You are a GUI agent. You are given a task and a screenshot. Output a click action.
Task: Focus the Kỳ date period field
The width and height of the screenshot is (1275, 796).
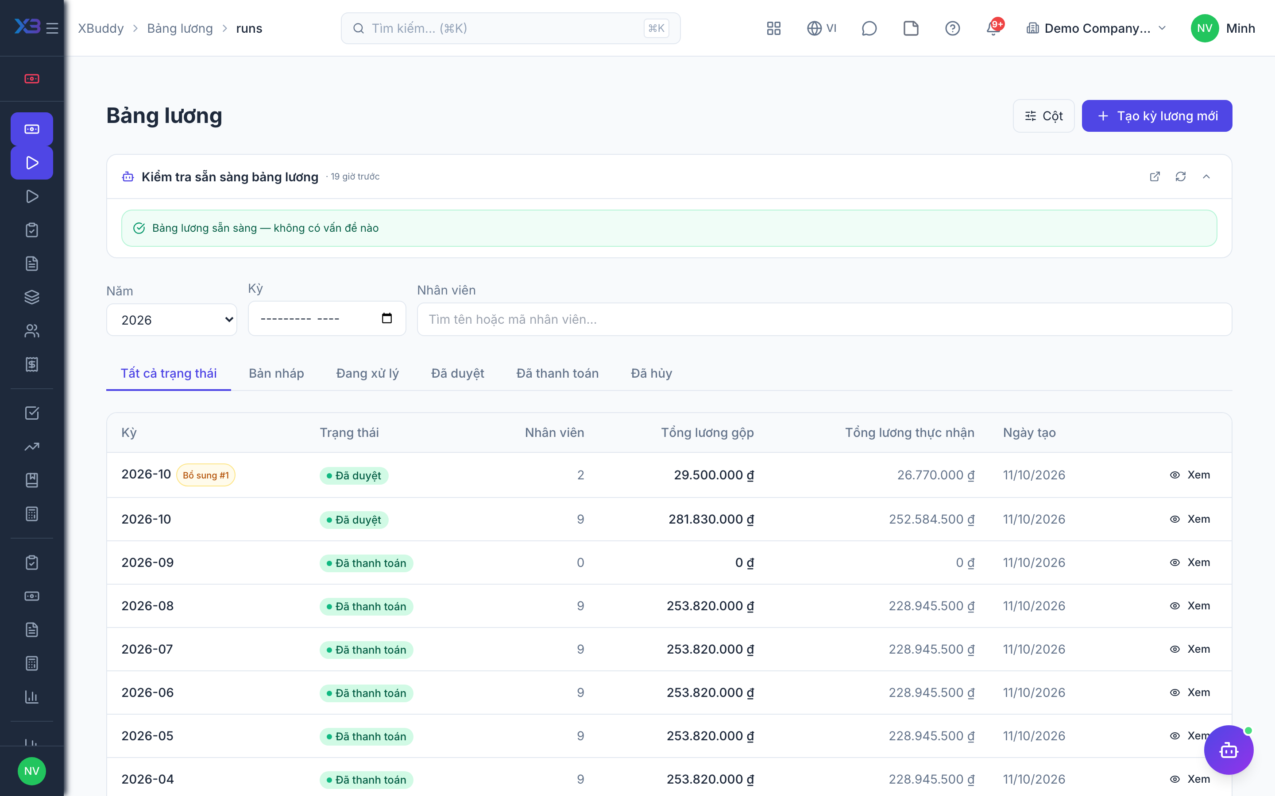tap(327, 318)
